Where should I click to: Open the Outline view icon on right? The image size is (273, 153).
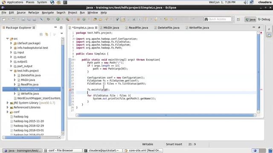click(x=269, y=35)
